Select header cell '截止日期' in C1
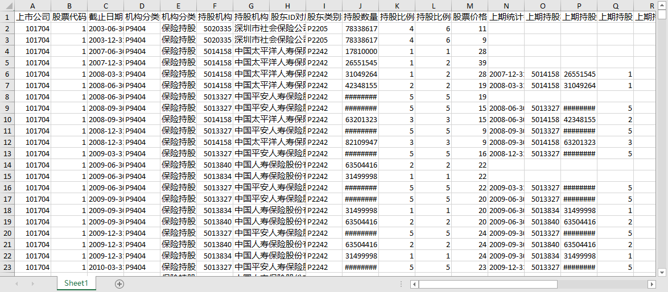The height and width of the screenshot is (292, 668). coord(106,17)
